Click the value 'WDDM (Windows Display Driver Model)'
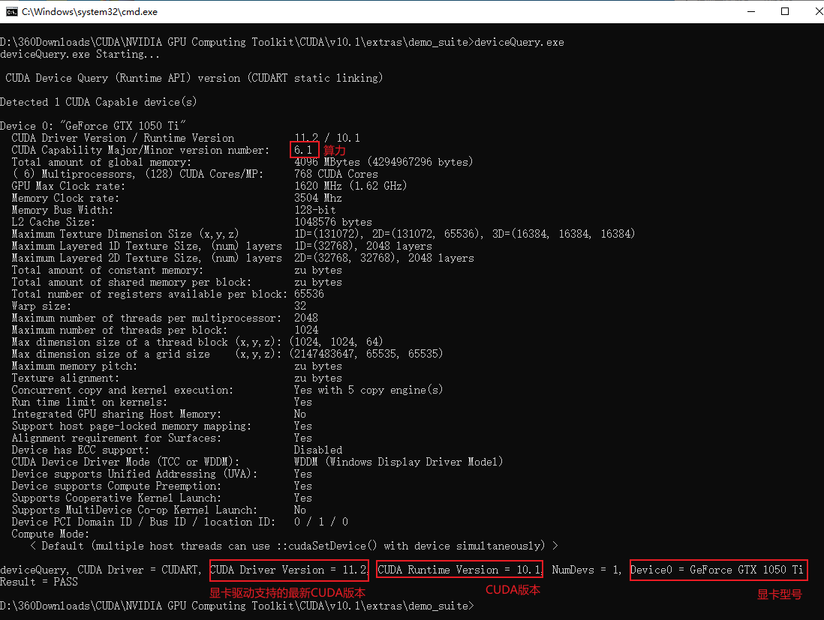Viewport: 824px width, 620px height. tap(398, 462)
